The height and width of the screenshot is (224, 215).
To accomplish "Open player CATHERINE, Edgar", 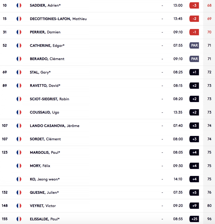I will [x=47, y=46].
